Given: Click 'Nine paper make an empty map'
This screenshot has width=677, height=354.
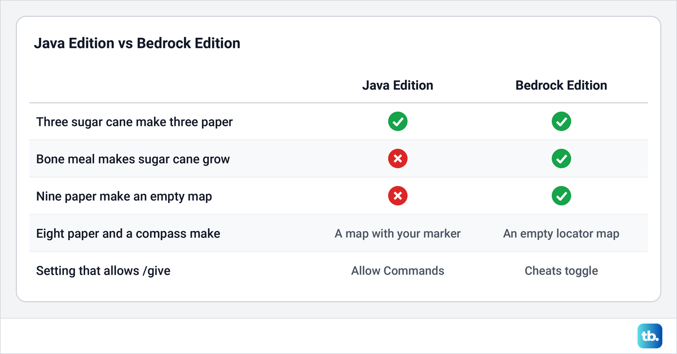Looking at the screenshot, I should 124,196.
